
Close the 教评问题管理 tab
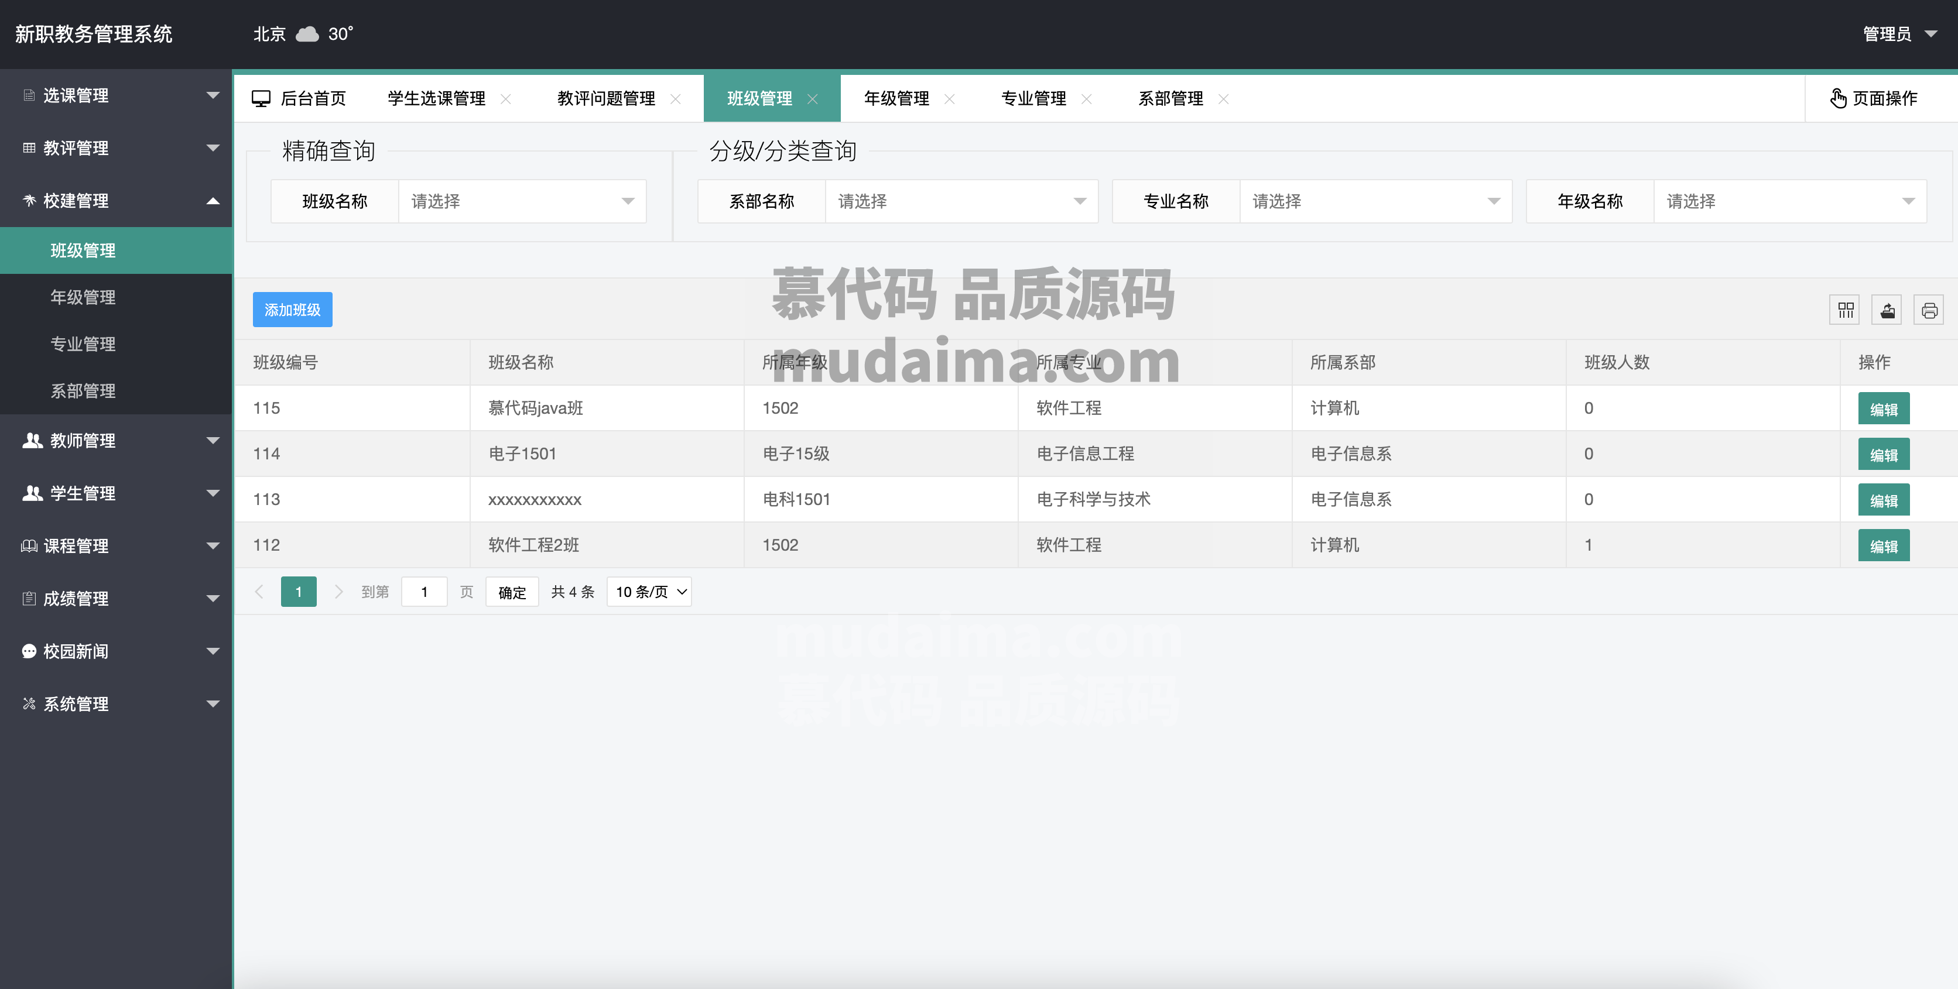pyautogui.click(x=675, y=99)
